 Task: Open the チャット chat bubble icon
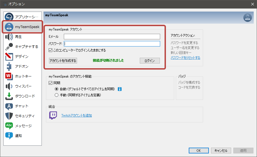tap(9, 106)
